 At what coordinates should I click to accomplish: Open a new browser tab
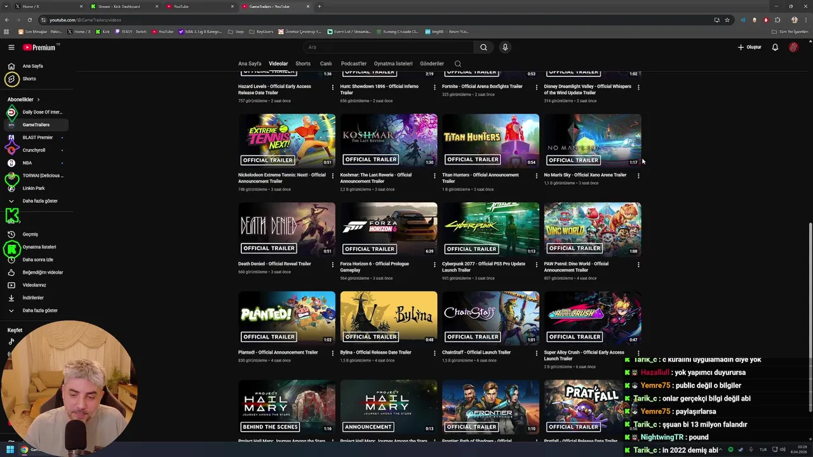coord(319,6)
